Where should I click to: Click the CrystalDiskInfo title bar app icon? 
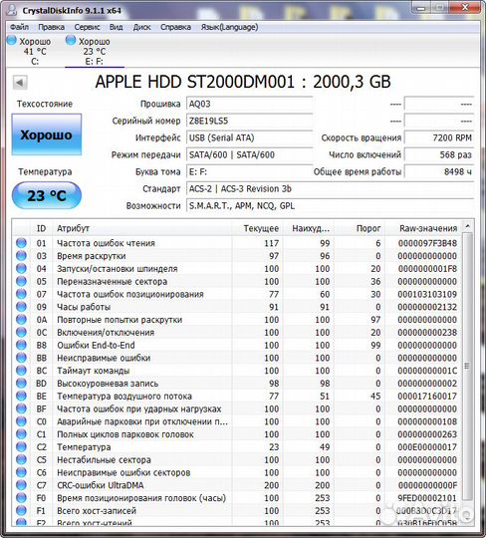coord(12,10)
